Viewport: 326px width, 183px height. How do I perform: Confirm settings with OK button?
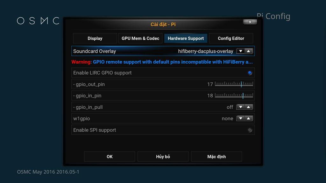110,157
